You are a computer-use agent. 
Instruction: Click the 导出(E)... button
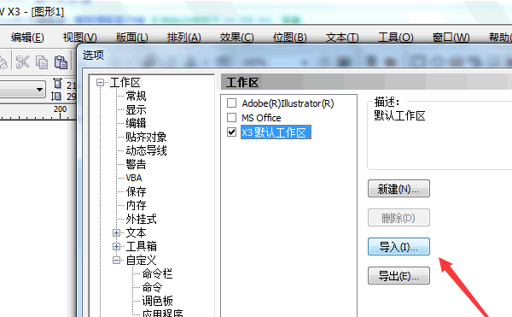[x=399, y=276]
